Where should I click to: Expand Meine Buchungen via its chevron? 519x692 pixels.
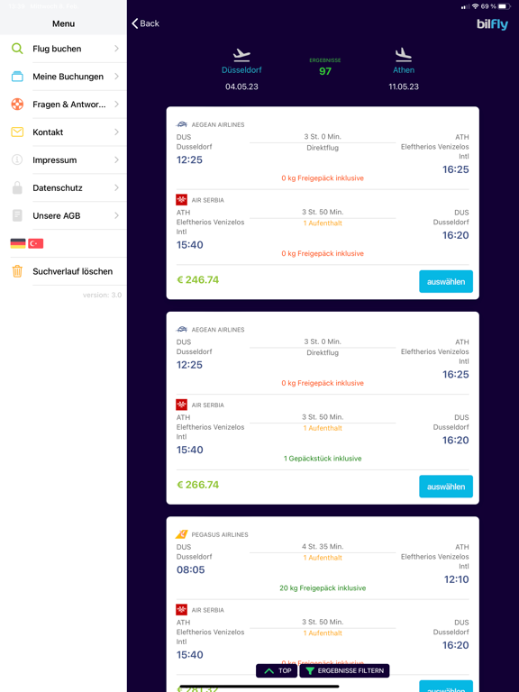click(x=116, y=76)
